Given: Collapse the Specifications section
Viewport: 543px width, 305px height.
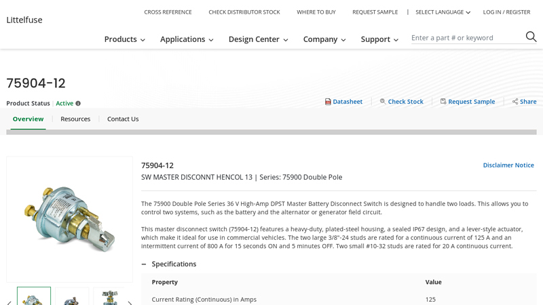Looking at the screenshot, I should point(144,264).
